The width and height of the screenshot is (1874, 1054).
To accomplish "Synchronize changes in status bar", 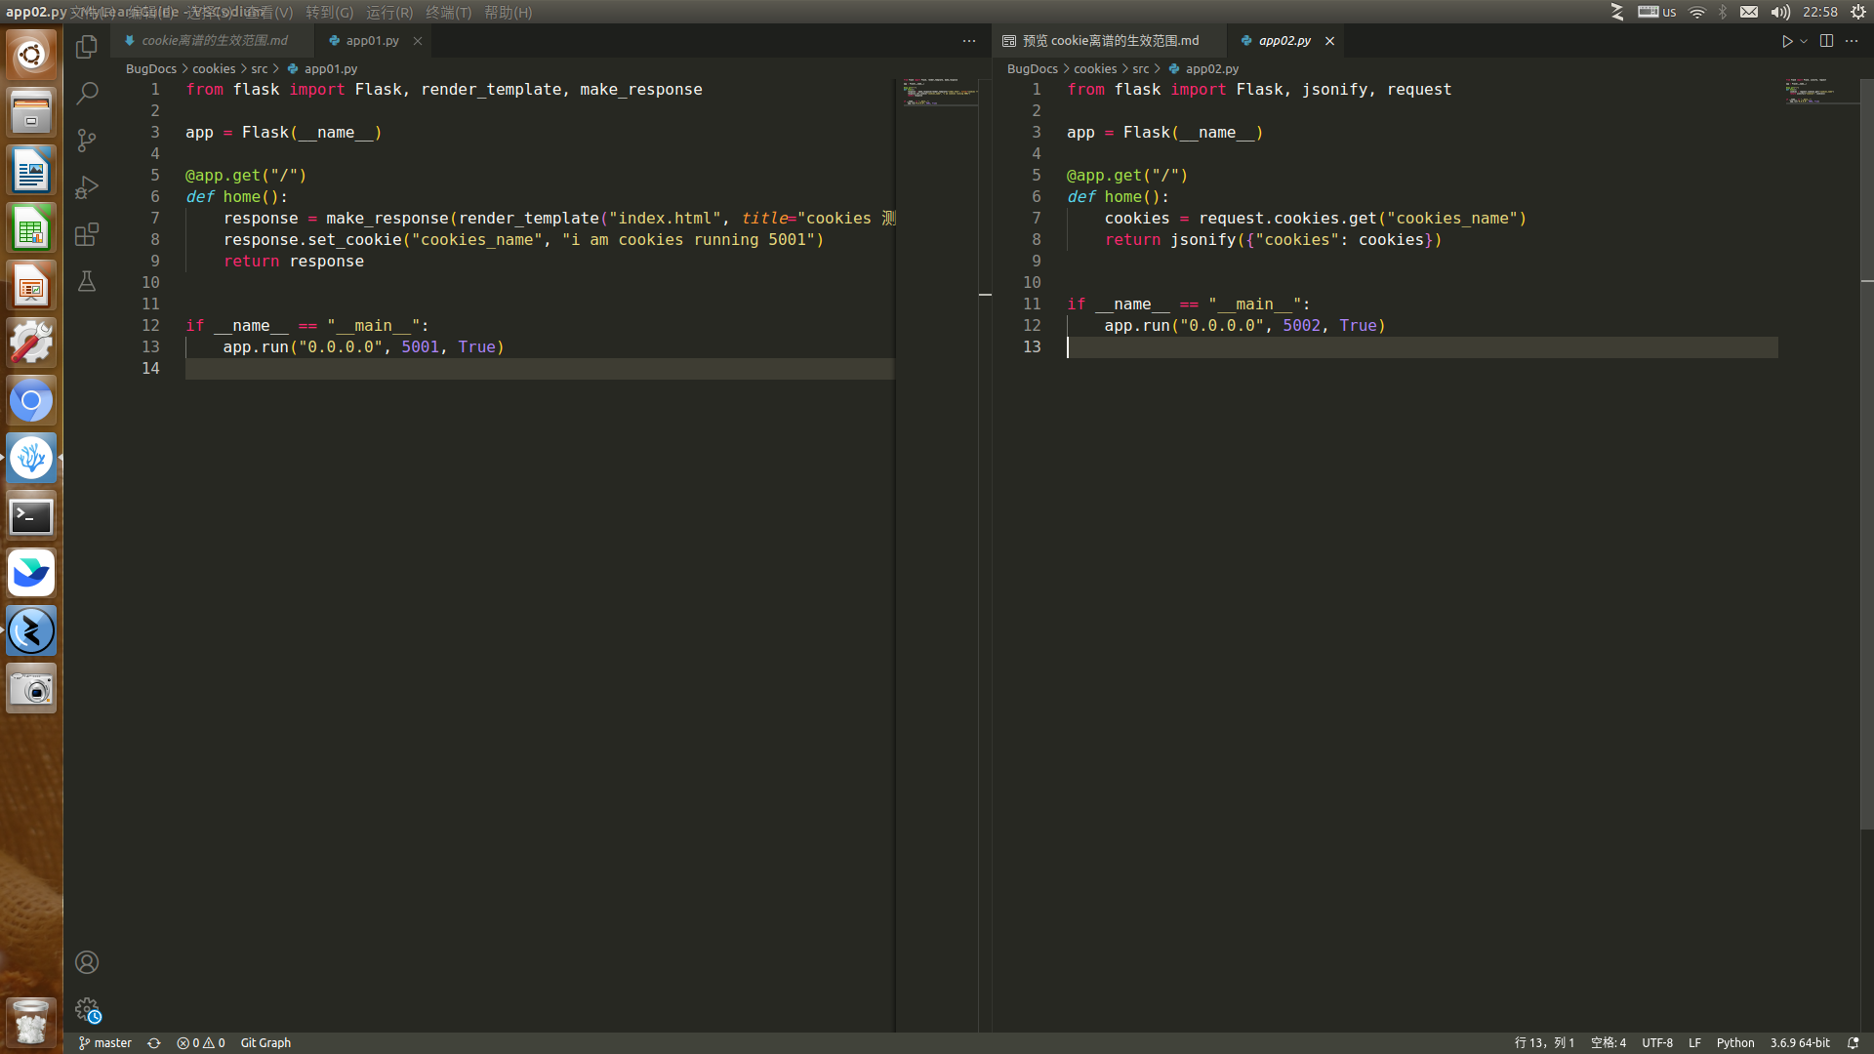I will pyautogui.click(x=154, y=1043).
